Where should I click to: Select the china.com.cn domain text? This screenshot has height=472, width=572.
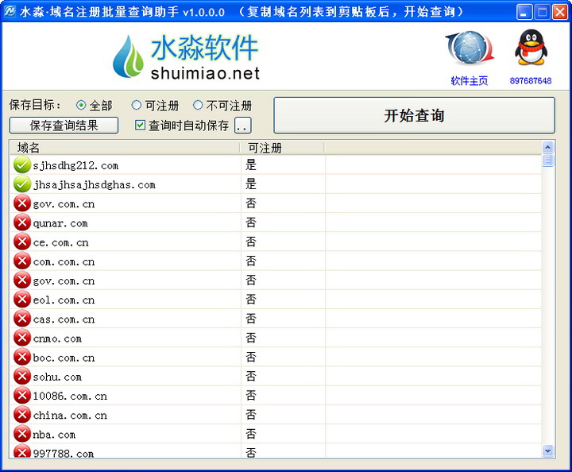[70, 416]
